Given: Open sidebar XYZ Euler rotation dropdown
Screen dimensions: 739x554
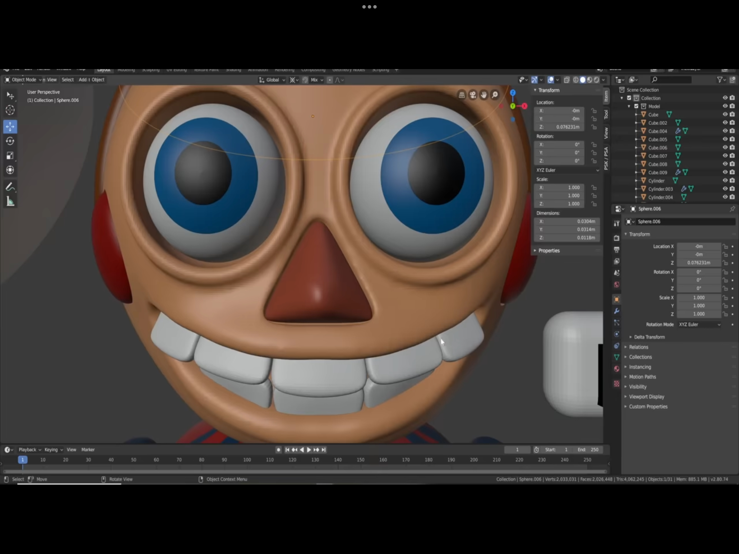Looking at the screenshot, I should coord(567,170).
